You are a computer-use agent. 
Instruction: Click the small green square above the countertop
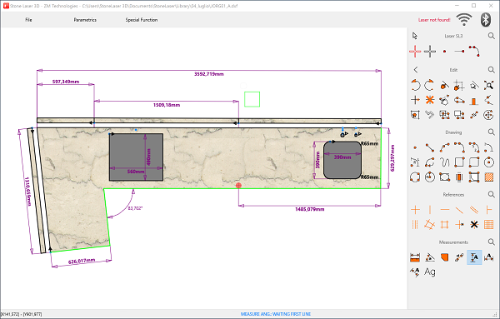(252, 99)
